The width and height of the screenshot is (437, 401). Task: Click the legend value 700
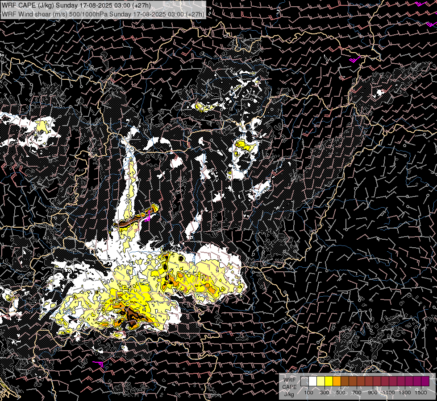pyautogui.click(x=357, y=393)
